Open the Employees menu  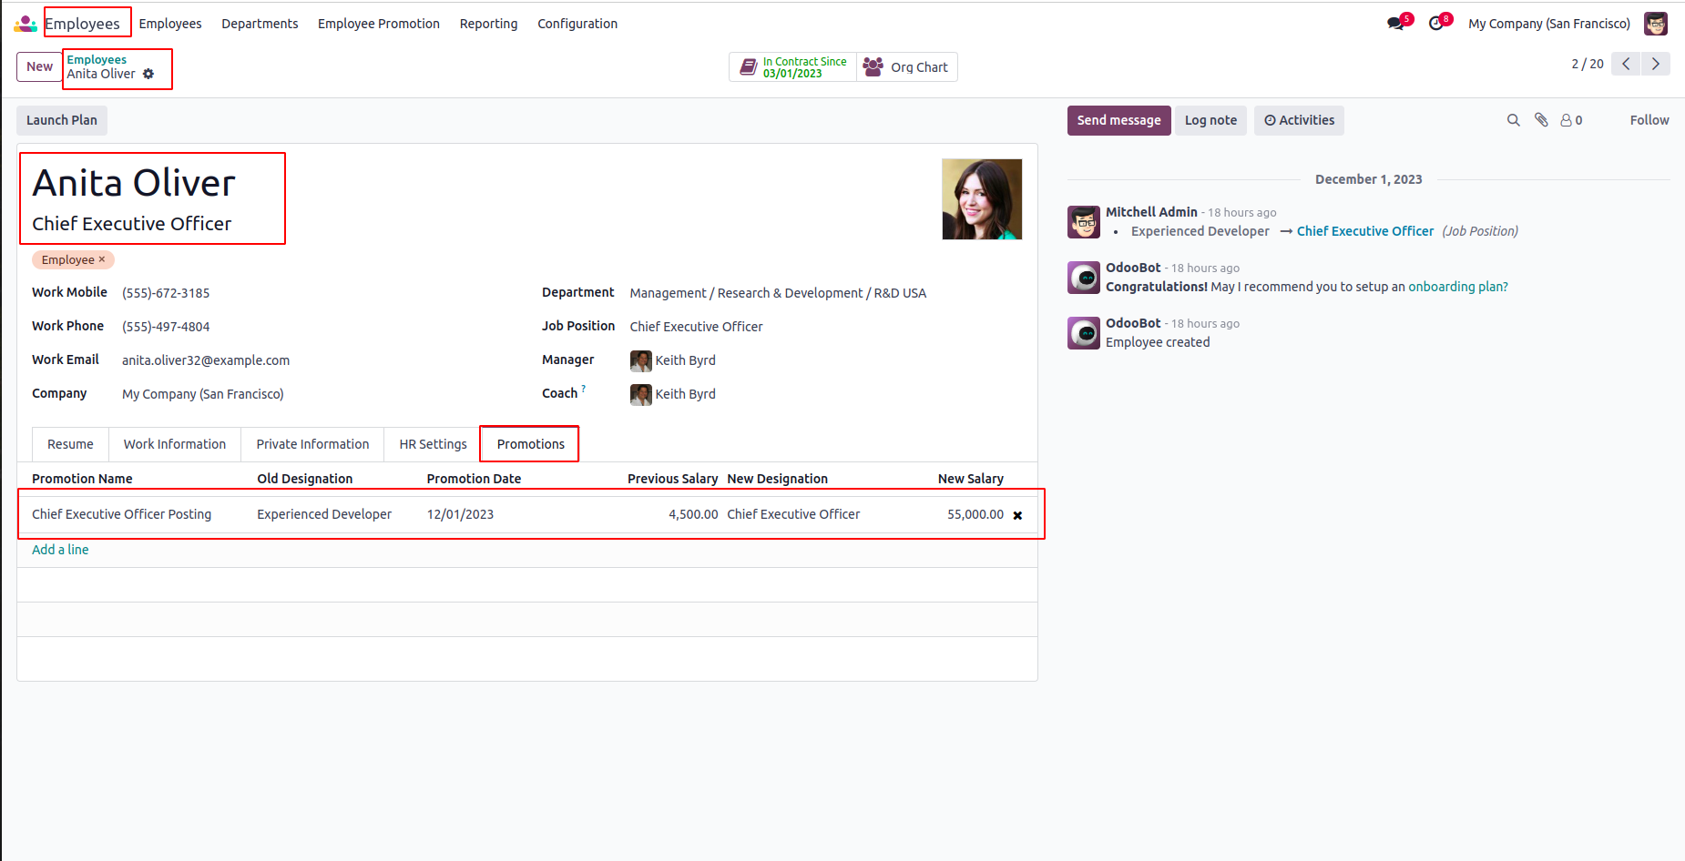(x=170, y=24)
